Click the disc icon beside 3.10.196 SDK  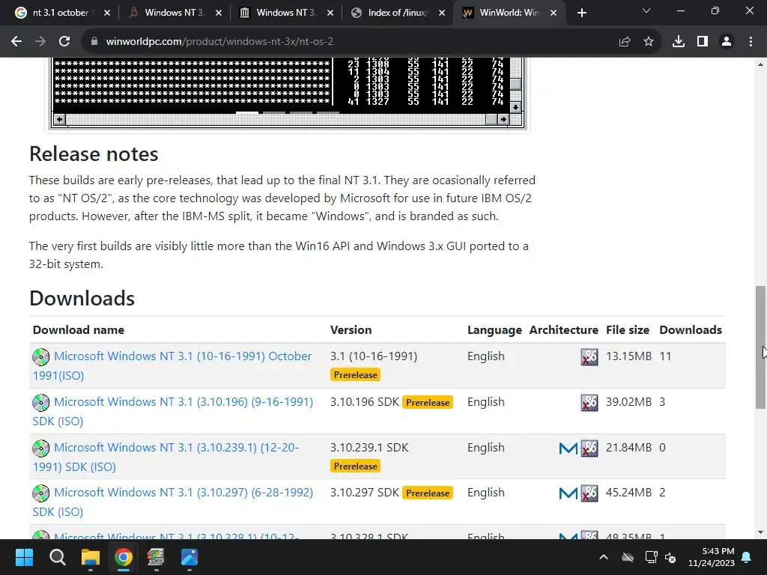(x=41, y=402)
